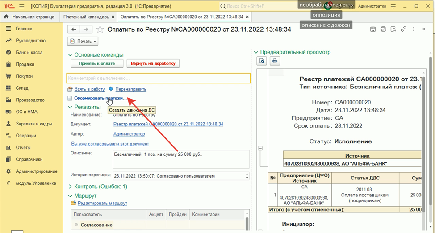Click the printer icon under Предварительный просмотр
Image resolution: width=435 pixels, height=233 pixels.
[x=275, y=61]
